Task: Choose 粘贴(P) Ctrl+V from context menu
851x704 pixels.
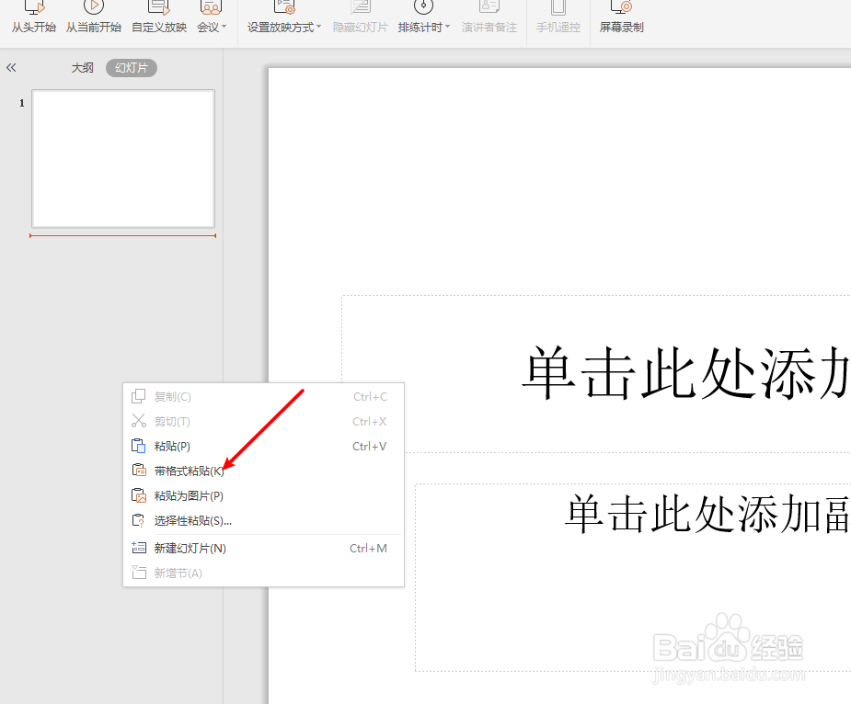Action: pos(263,447)
